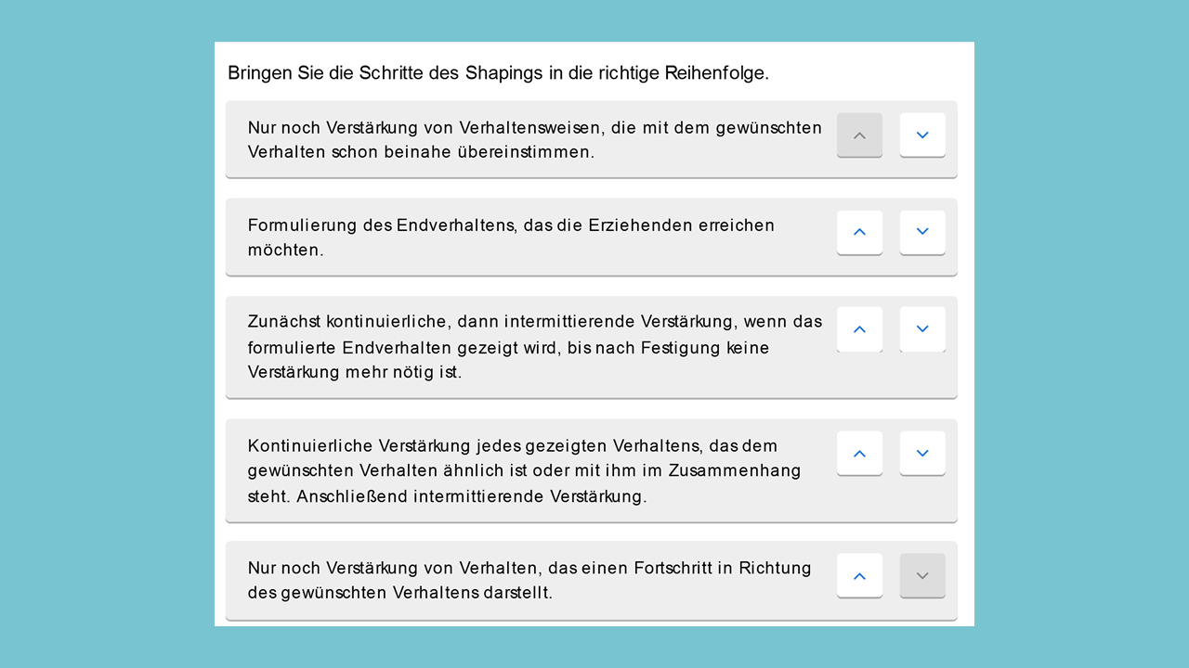Image resolution: width=1189 pixels, height=668 pixels.
Task: Move 'Formulierung des Endverhaltens' step up
Action: point(859,232)
